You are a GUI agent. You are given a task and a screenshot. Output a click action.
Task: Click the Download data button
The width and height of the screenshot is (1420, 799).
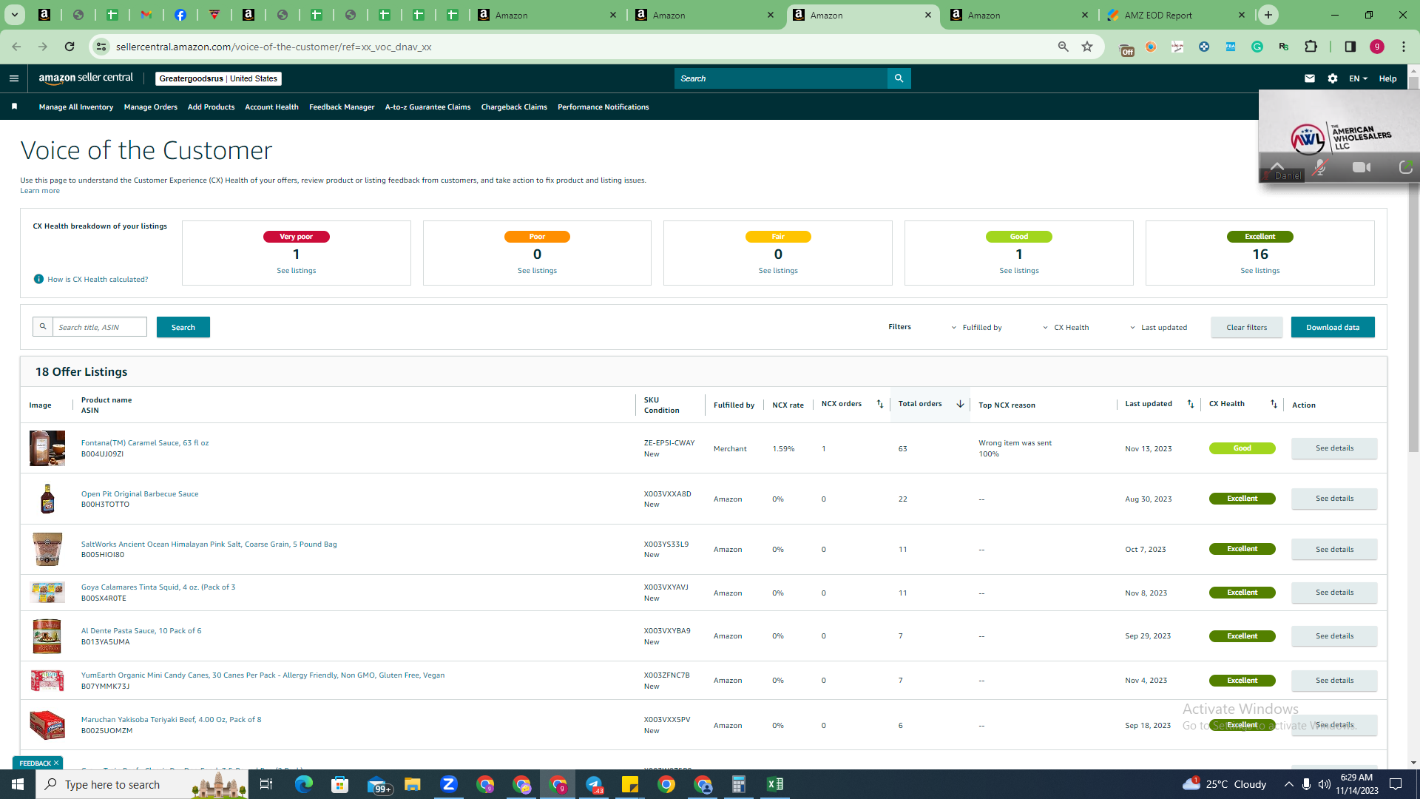(1333, 327)
